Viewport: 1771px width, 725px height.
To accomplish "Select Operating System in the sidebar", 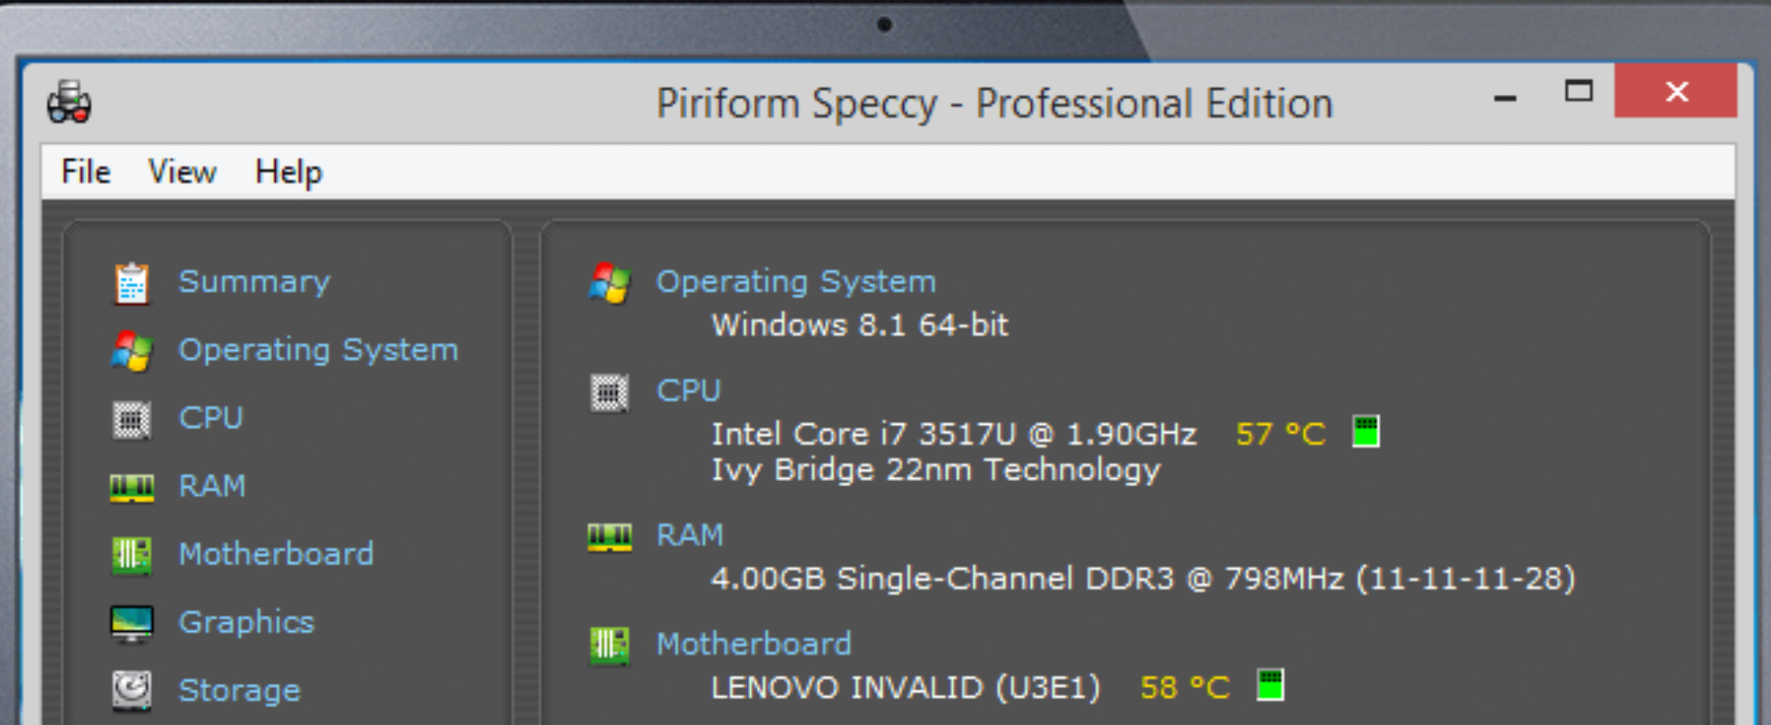I will pos(317,350).
